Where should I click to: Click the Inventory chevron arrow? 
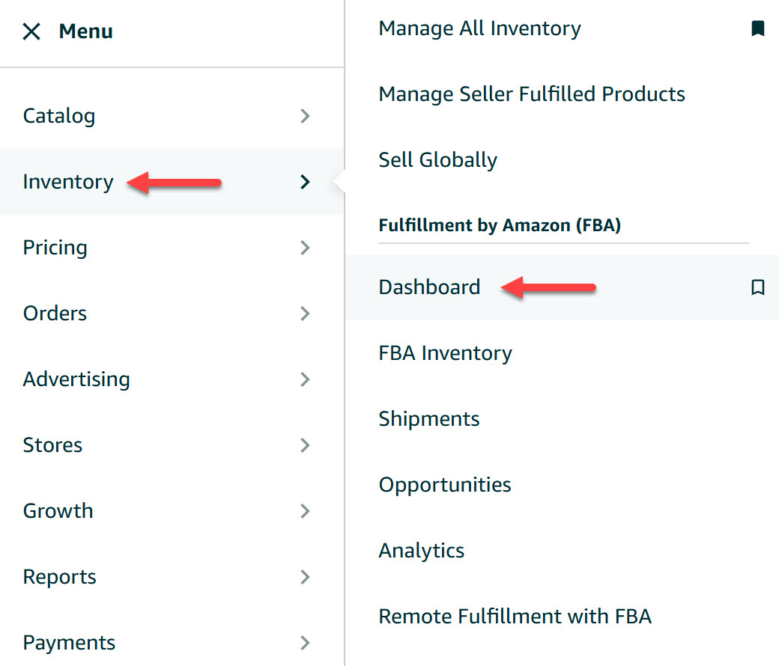coord(305,182)
